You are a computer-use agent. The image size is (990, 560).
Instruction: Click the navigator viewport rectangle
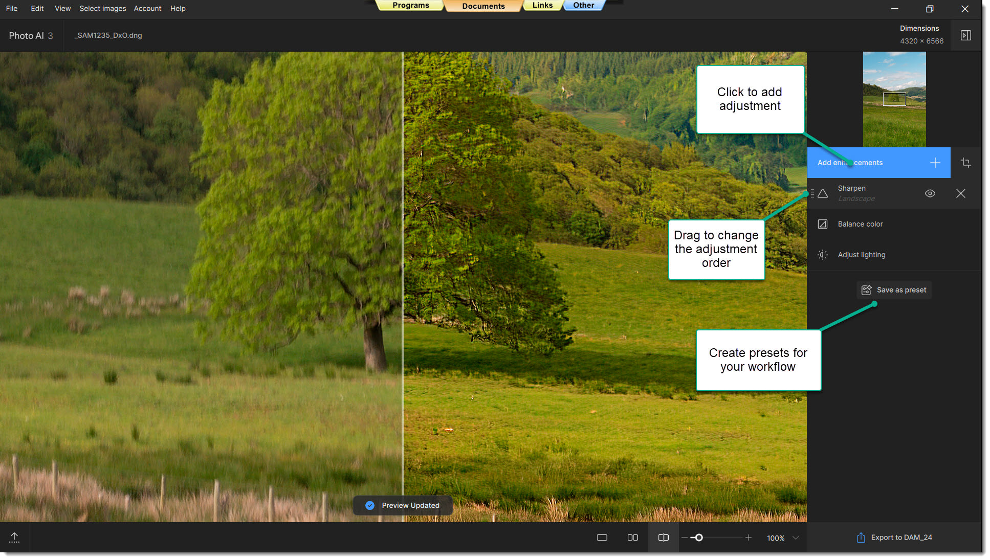pos(894,99)
